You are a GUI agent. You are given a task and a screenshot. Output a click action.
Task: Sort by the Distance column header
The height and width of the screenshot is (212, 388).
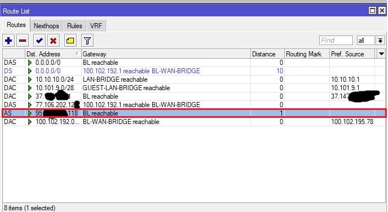pyautogui.click(x=267, y=54)
